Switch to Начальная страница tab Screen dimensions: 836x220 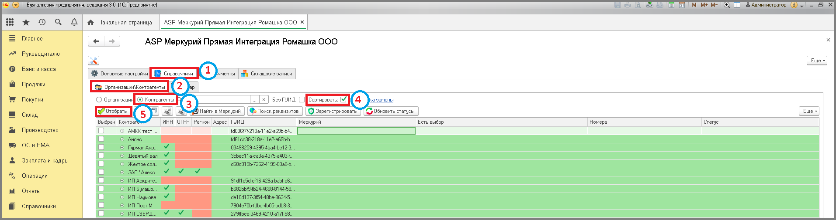[120, 22]
